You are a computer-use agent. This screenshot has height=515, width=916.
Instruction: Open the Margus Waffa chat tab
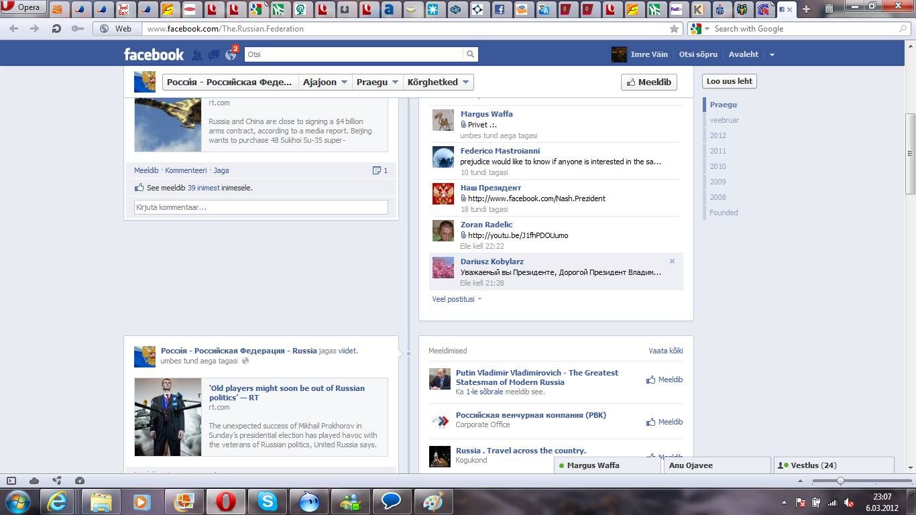tap(608, 465)
